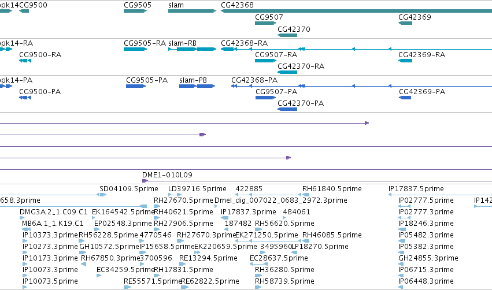Select the IP18246.3prime EST label
Viewport: 492px width, 290px height.
pyautogui.click(x=426, y=223)
